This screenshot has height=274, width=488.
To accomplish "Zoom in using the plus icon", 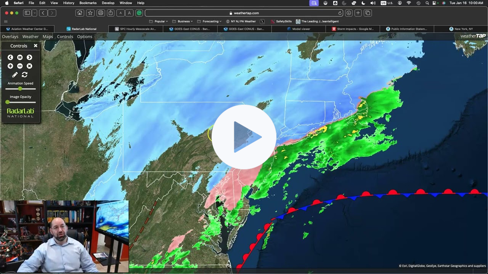I will coord(10,66).
